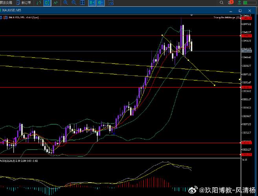Open notifications icon with red badge
The height and width of the screenshot is (196, 258).
[x=230, y=2]
